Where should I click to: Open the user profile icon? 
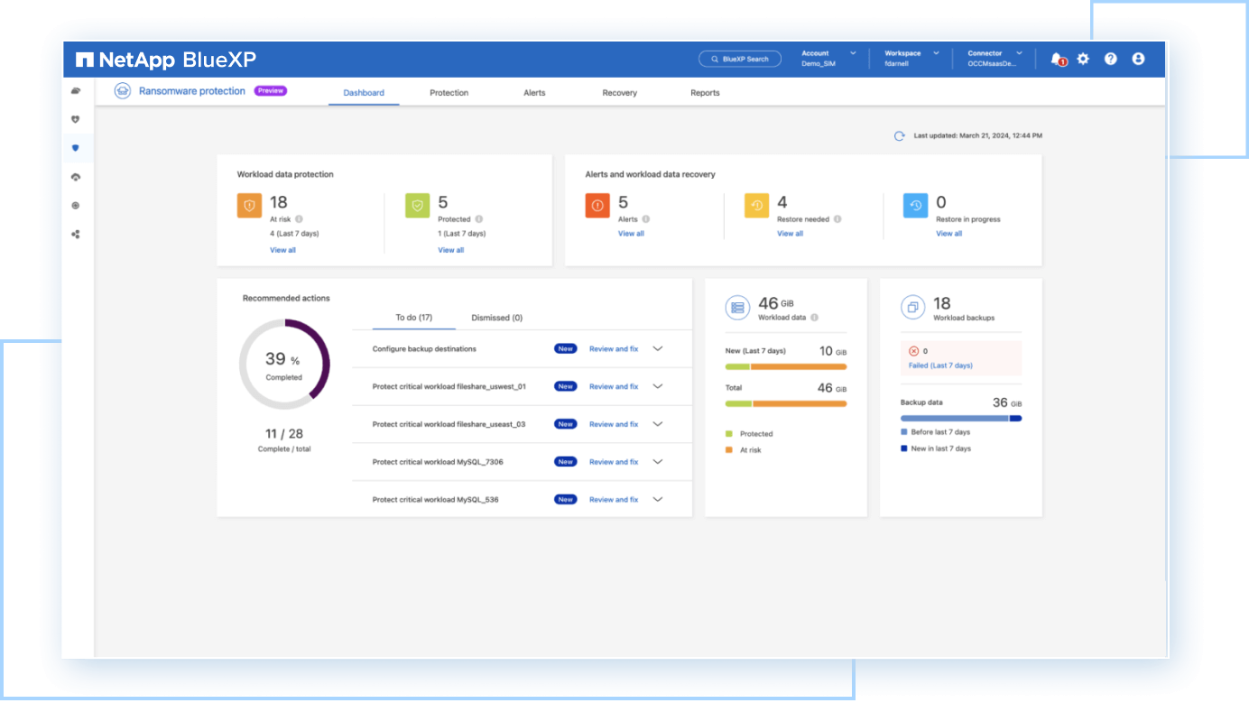pyautogui.click(x=1138, y=58)
